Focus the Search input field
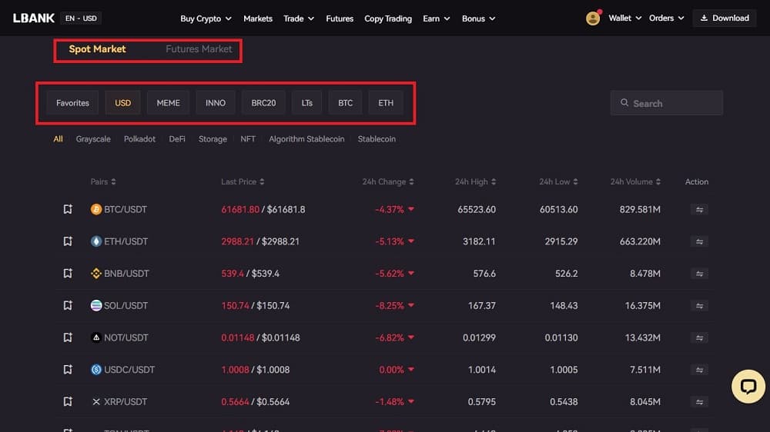 pyautogui.click(x=666, y=103)
